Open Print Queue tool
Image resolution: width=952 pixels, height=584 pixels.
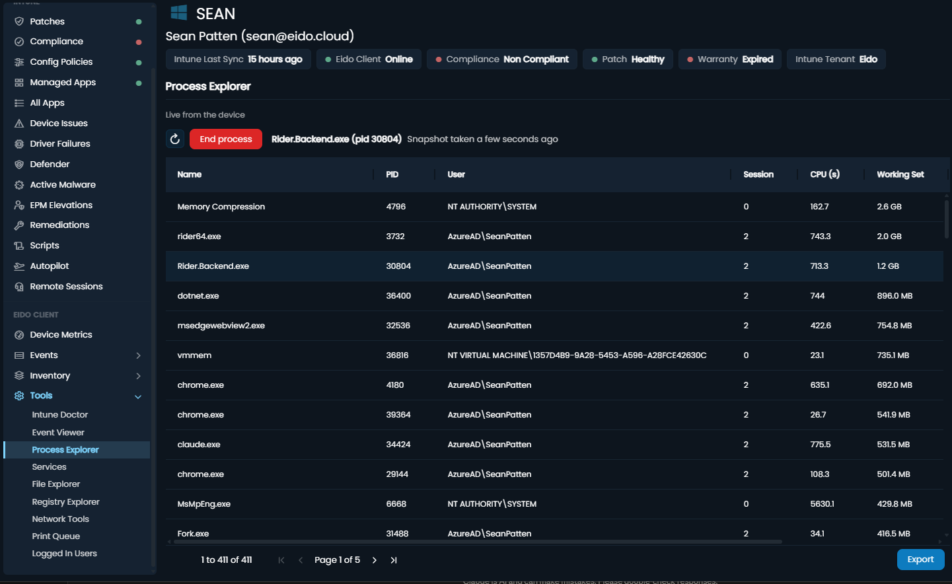click(56, 536)
